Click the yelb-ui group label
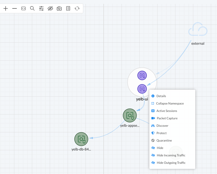This screenshot has height=174, width=217. point(142,99)
